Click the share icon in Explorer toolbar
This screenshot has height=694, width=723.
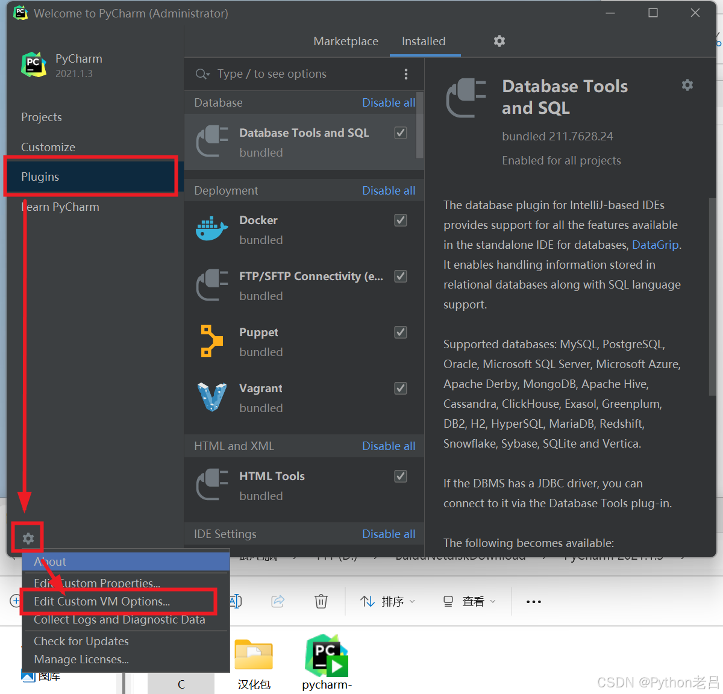coord(278,601)
